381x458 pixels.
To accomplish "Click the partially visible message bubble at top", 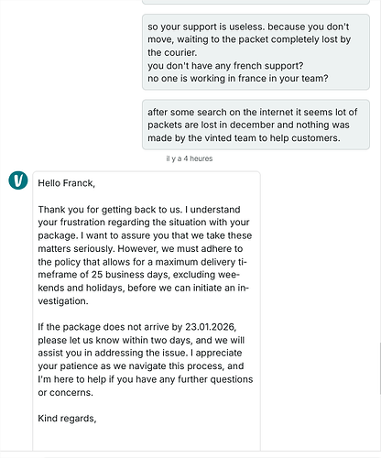I will [x=256, y=2].
